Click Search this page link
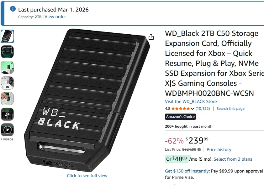The height and width of the screenshot is (185, 264). [x=230, y=109]
